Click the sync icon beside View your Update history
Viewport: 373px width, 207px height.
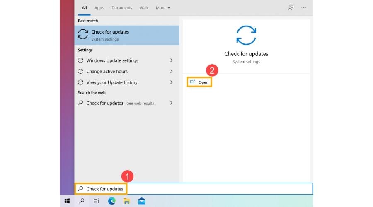(x=80, y=82)
